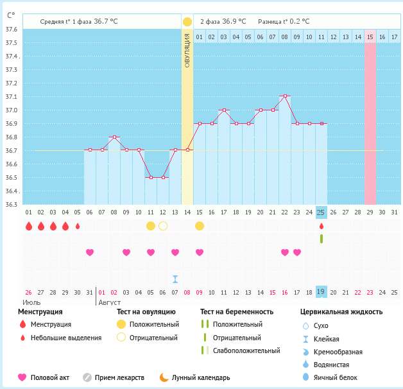403x389 pixels.
Task: Select positive ovulation test on day 11
Action: [151, 226]
